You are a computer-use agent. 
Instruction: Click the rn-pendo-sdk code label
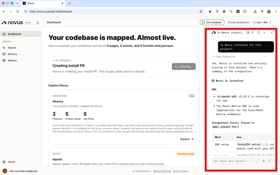227,97
